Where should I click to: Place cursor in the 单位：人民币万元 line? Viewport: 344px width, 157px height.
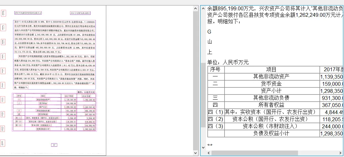tap(228, 62)
